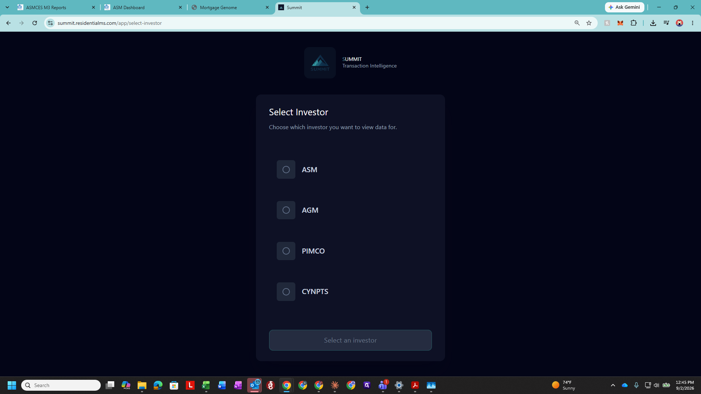Image resolution: width=701 pixels, height=394 pixels.
Task: Open the clock and date panel
Action: (685, 385)
